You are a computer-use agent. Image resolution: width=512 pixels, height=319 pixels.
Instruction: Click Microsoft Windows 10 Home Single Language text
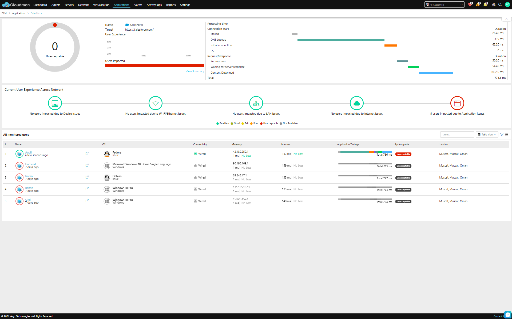[142, 164]
